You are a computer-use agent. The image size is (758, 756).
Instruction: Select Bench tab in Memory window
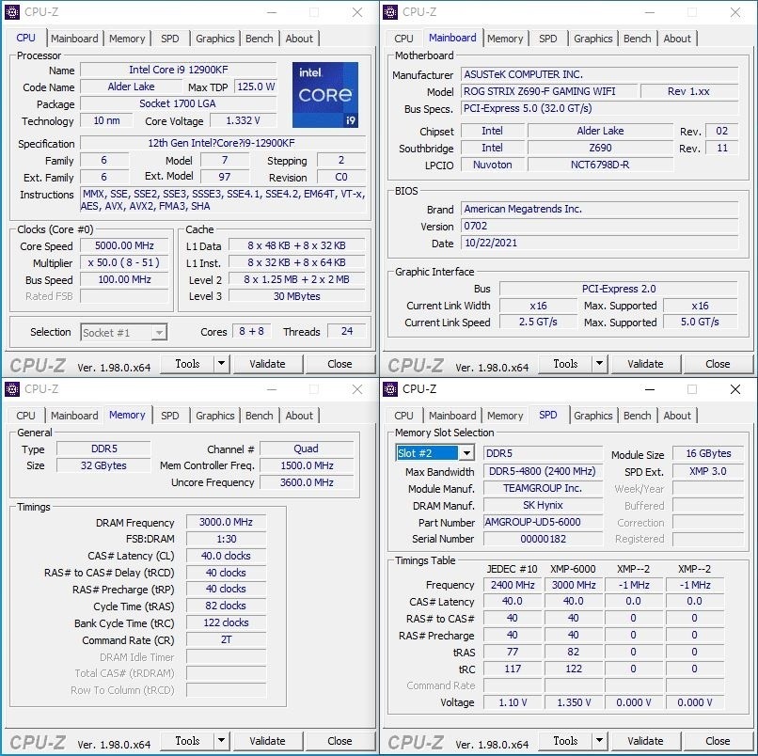260,416
